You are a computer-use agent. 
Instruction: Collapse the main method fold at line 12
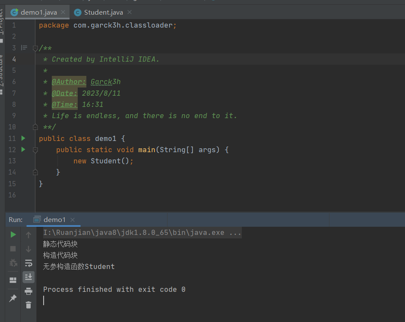(35, 150)
